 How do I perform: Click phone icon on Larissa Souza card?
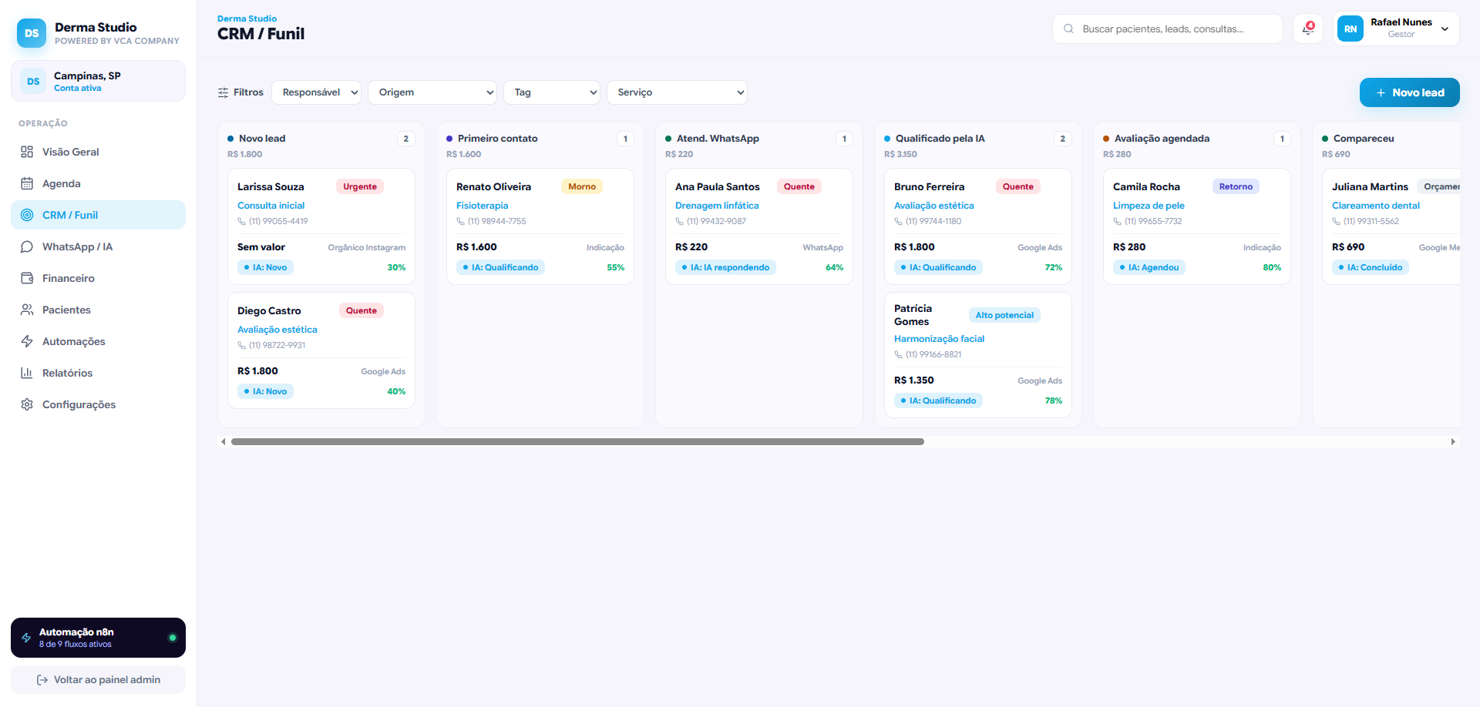(241, 221)
